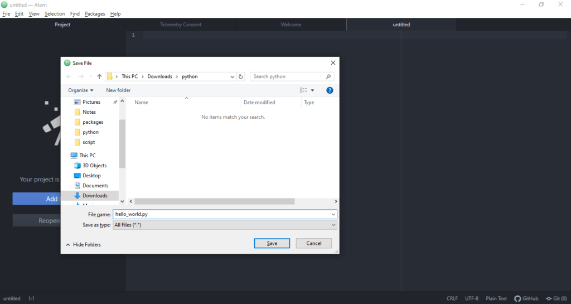
Task: Select This PC in navigation pane
Action: pos(88,156)
